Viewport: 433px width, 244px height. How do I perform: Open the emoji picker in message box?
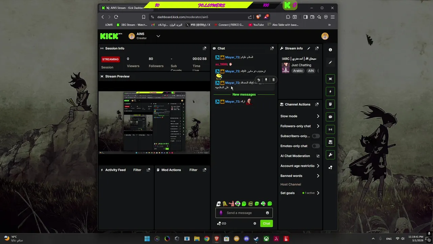coord(267,213)
